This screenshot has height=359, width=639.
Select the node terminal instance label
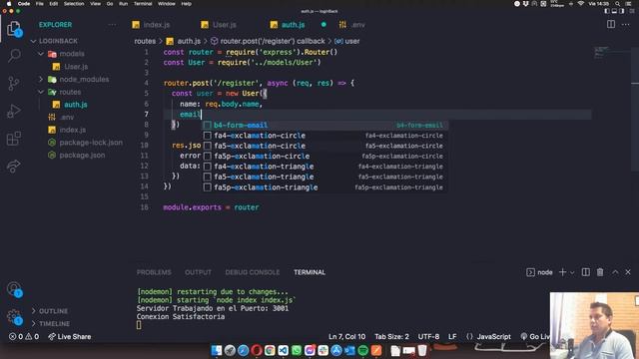coord(539,272)
